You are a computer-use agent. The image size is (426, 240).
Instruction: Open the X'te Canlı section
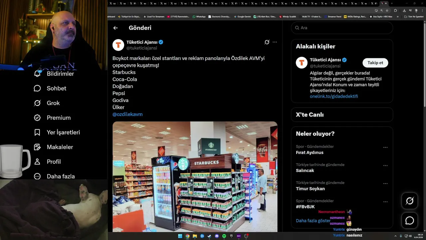(x=342, y=115)
